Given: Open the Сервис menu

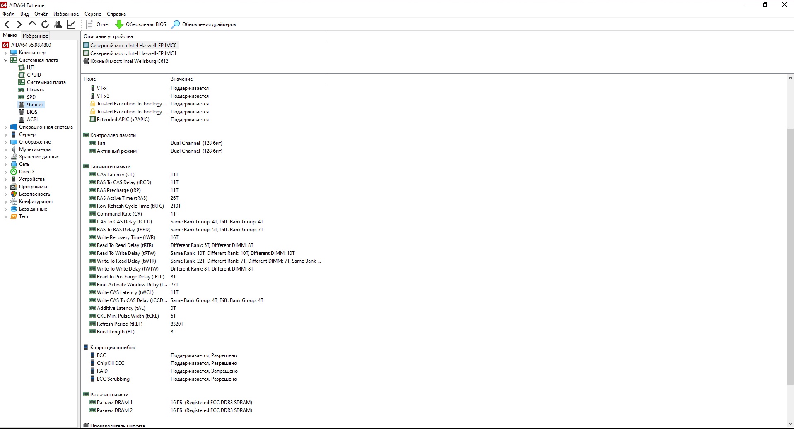Looking at the screenshot, I should (93, 14).
